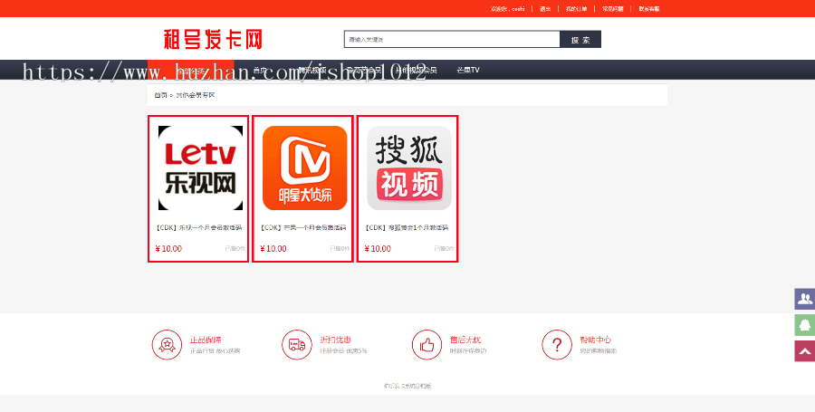Click 联系客服 in top bar
815x412 pixels.
point(649,9)
